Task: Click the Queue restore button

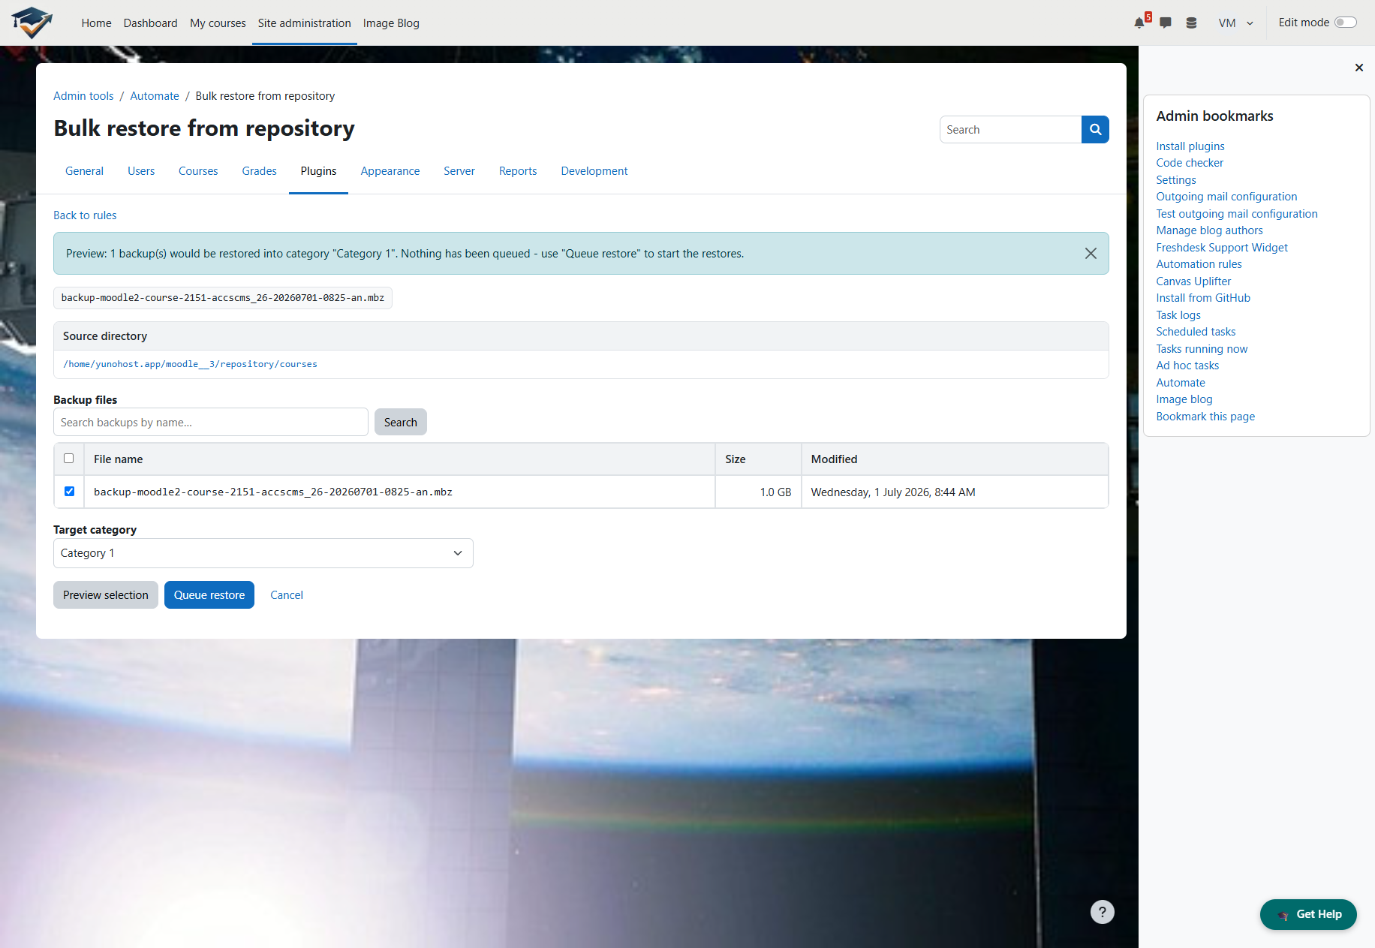Action: click(209, 595)
